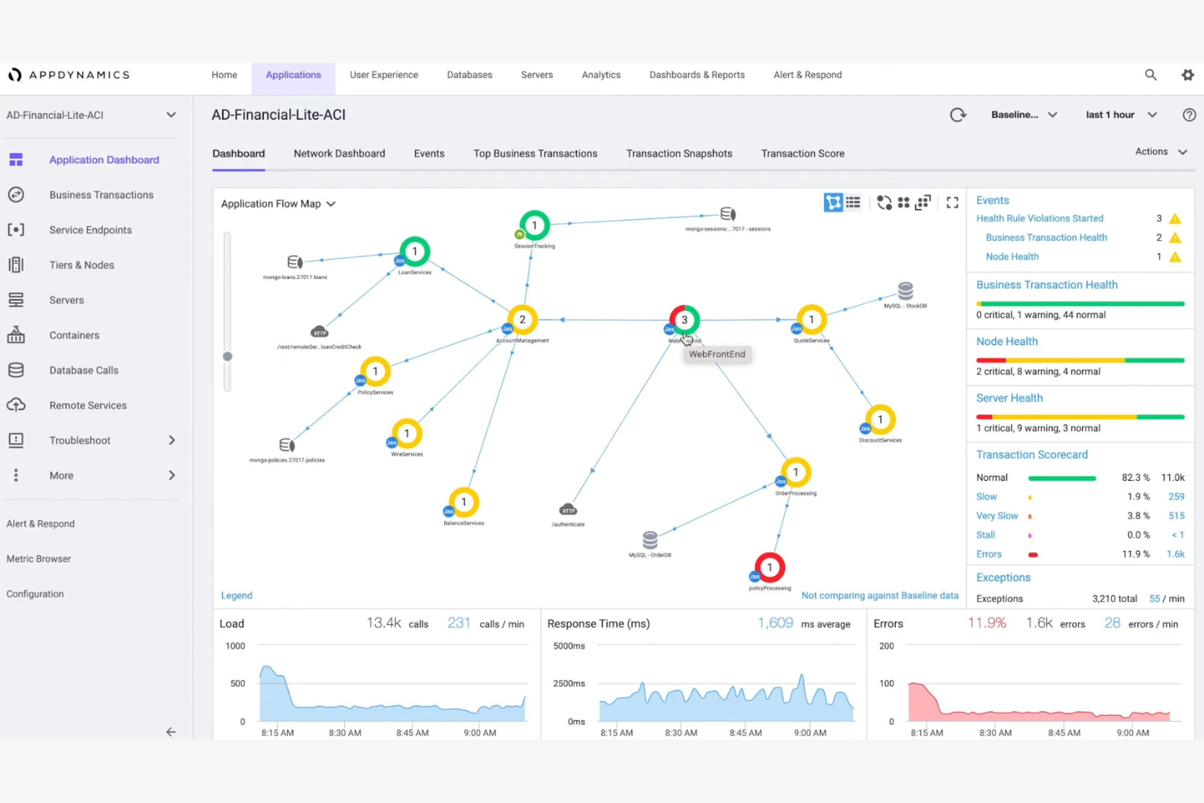Viewport: 1204px width, 803px height.
Task: Open the help question mark icon
Action: (x=1189, y=115)
